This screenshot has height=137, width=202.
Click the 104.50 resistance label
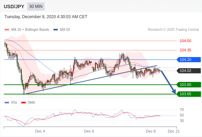click(x=185, y=41)
